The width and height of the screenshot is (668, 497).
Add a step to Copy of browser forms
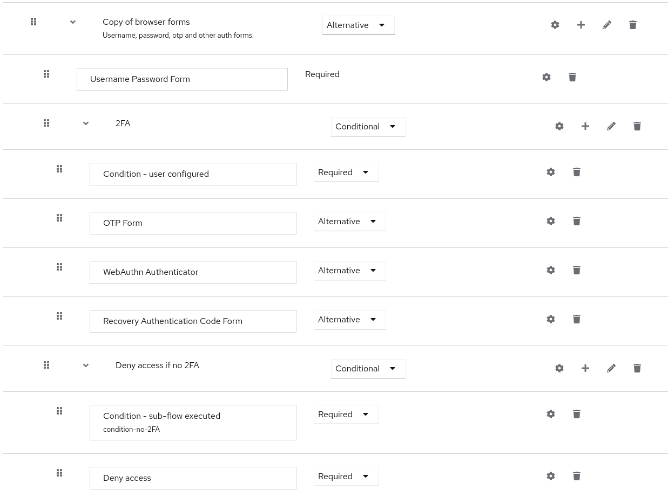pos(581,25)
